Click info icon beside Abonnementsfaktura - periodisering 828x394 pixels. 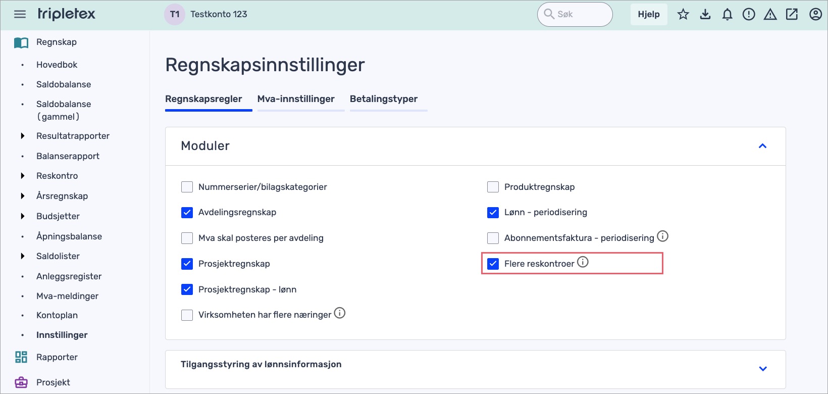tap(663, 236)
